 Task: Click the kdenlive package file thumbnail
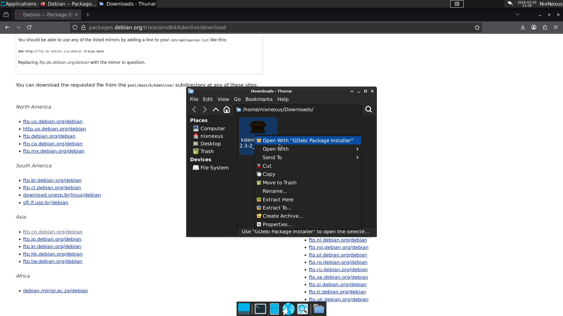258,127
